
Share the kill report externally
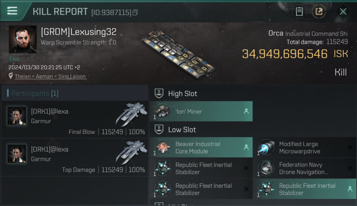319,12
